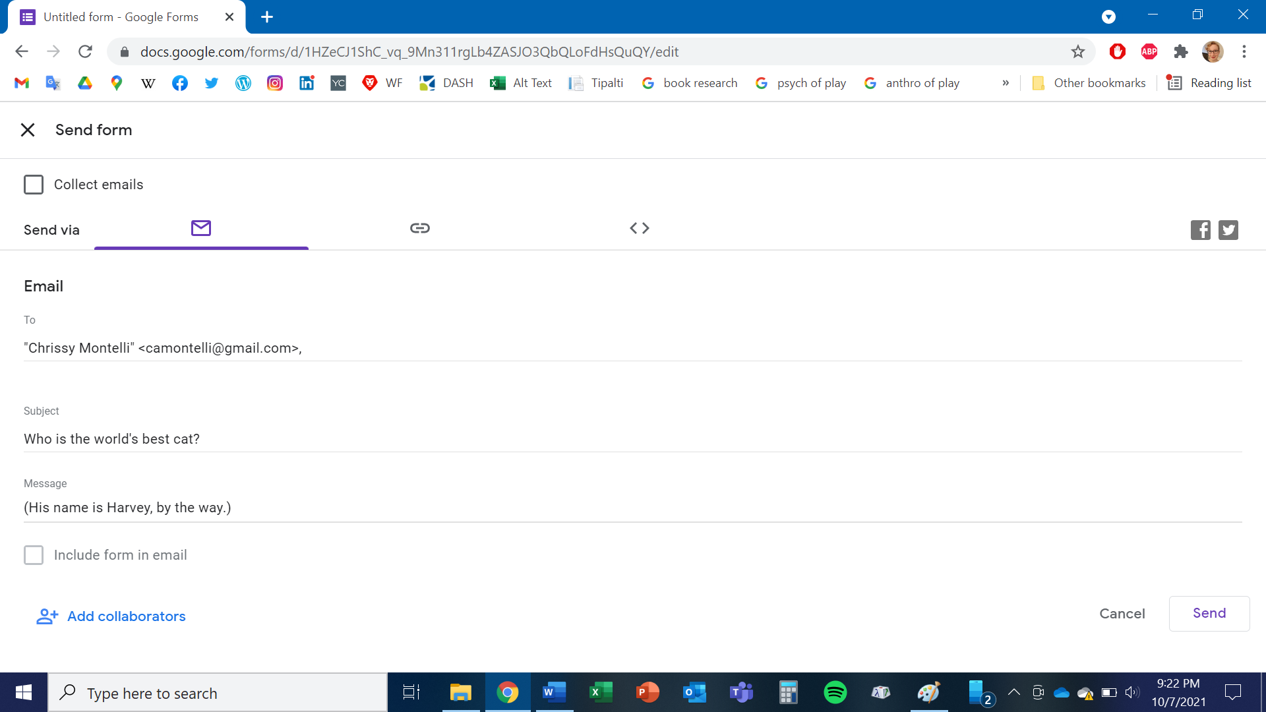This screenshot has width=1266, height=712.
Task: Select the To address input field
Action: [633, 347]
